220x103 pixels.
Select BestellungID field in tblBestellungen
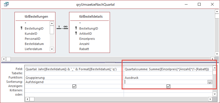pyautogui.click(x=34, y=28)
